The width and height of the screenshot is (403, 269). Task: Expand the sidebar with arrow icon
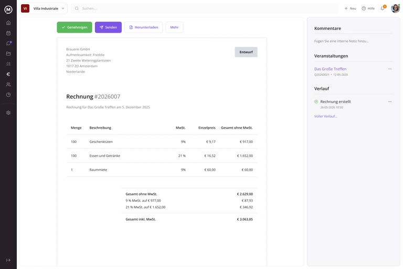[x=8, y=260]
